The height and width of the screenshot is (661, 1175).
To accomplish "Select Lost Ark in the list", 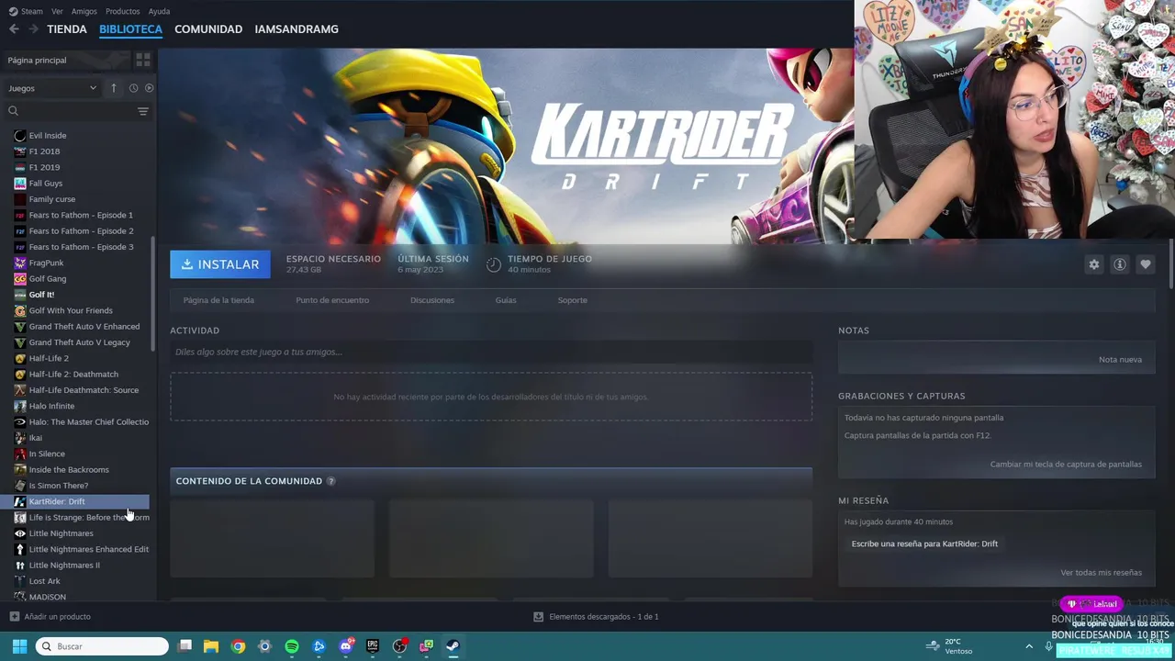I will (44, 581).
